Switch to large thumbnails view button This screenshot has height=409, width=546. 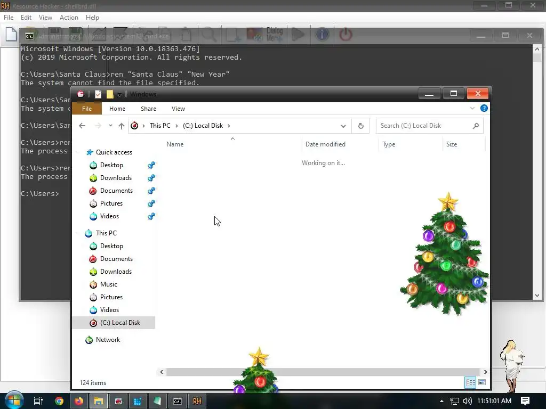pos(482,382)
